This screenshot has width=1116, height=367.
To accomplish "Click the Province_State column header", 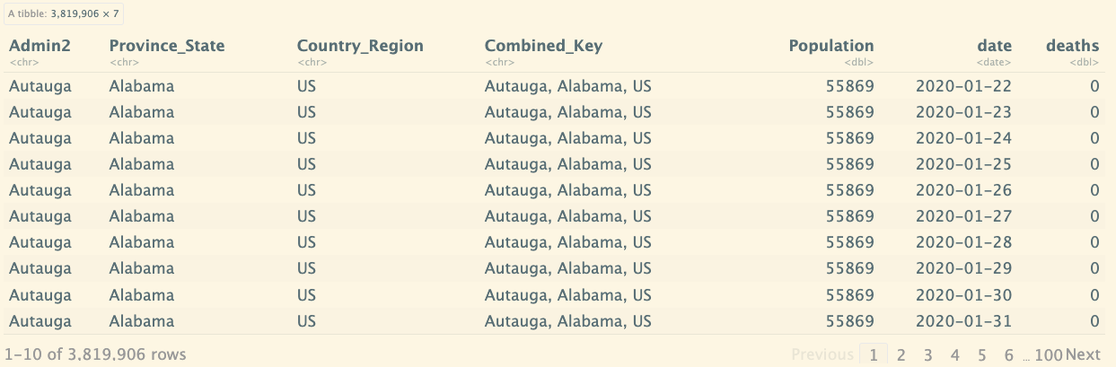I will (167, 46).
